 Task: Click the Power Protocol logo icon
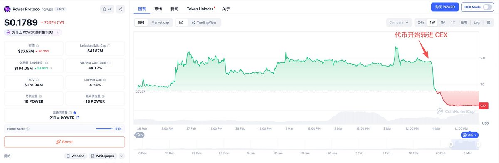pos(7,9)
